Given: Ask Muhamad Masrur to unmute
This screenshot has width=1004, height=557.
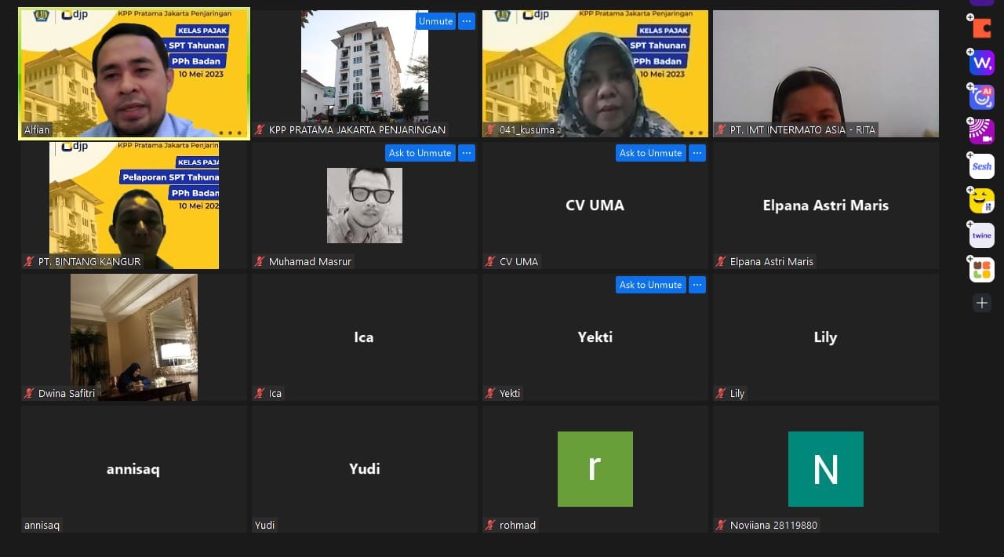Looking at the screenshot, I should (420, 153).
